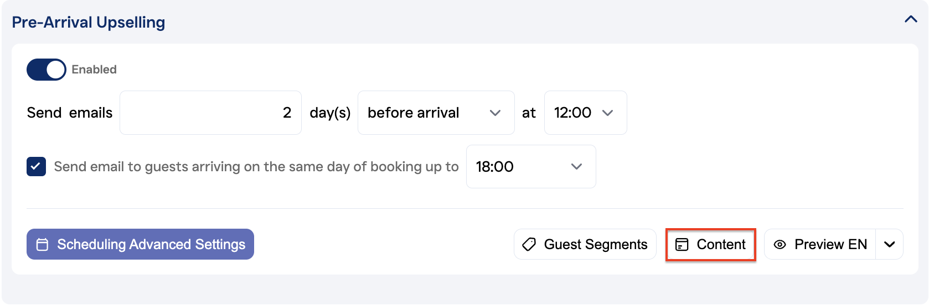Expand the preview language arrow
The image size is (929, 306).
tap(890, 244)
